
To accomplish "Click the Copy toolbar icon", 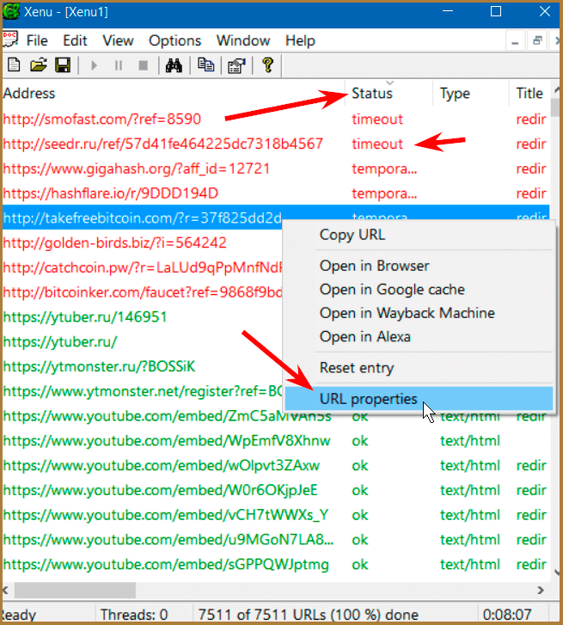I will tap(205, 65).
